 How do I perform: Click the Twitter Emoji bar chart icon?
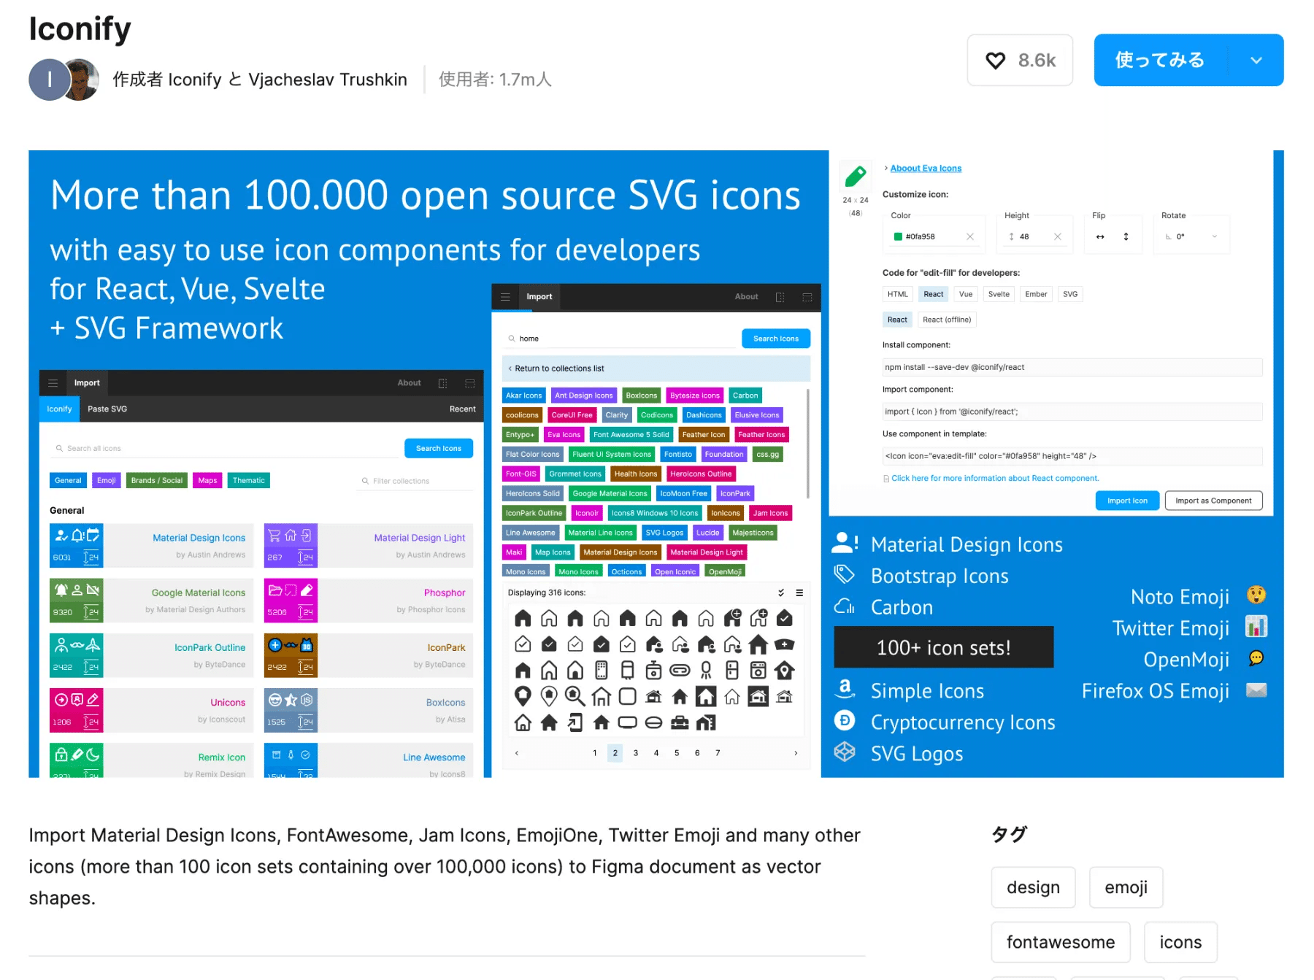coord(1256,627)
